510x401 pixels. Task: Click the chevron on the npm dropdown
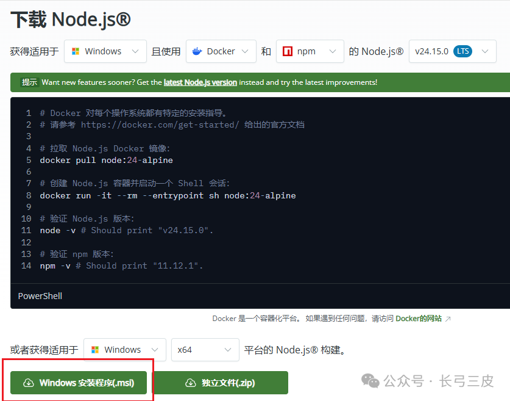(x=333, y=51)
